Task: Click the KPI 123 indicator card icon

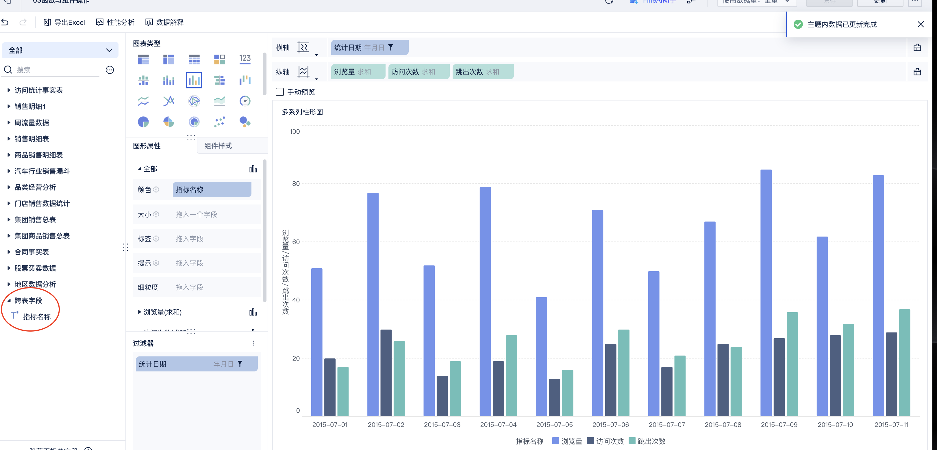Action: click(x=245, y=59)
